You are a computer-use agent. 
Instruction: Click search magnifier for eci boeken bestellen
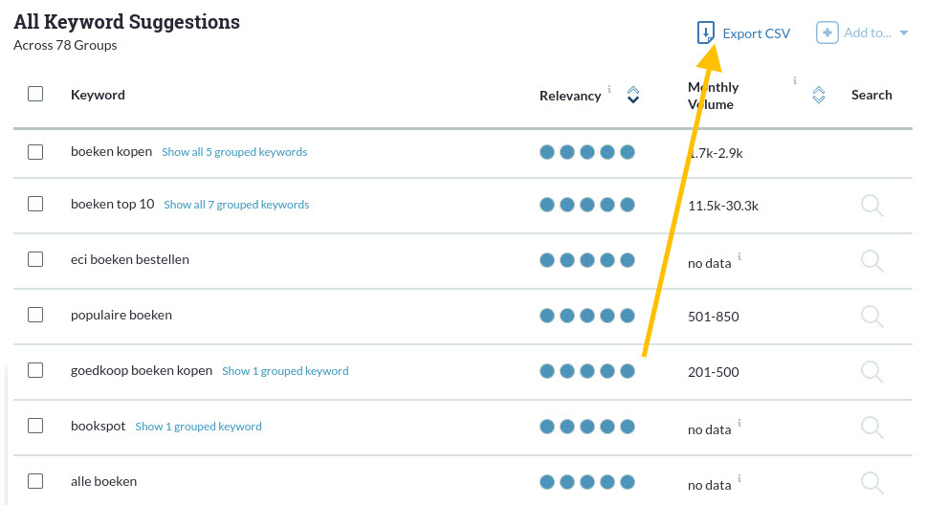point(871,260)
